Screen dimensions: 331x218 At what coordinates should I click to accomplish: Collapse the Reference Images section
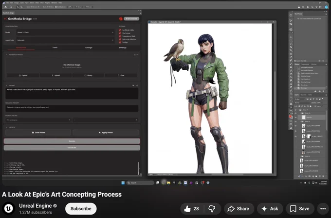coord(6,55)
